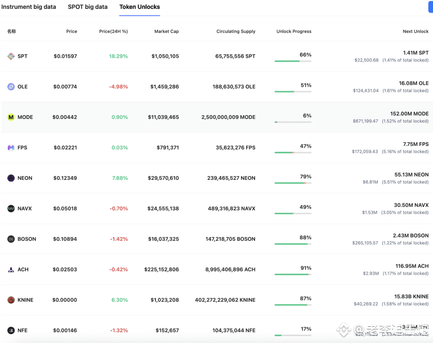Click the ACH token icon
This screenshot has height=343, width=433.
tap(11, 269)
